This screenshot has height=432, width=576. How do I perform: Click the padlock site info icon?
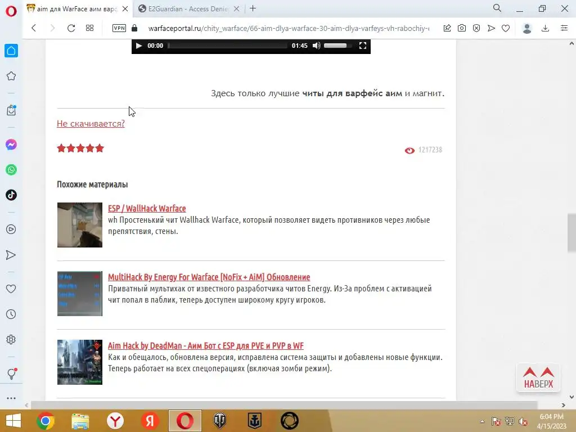tap(134, 28)
